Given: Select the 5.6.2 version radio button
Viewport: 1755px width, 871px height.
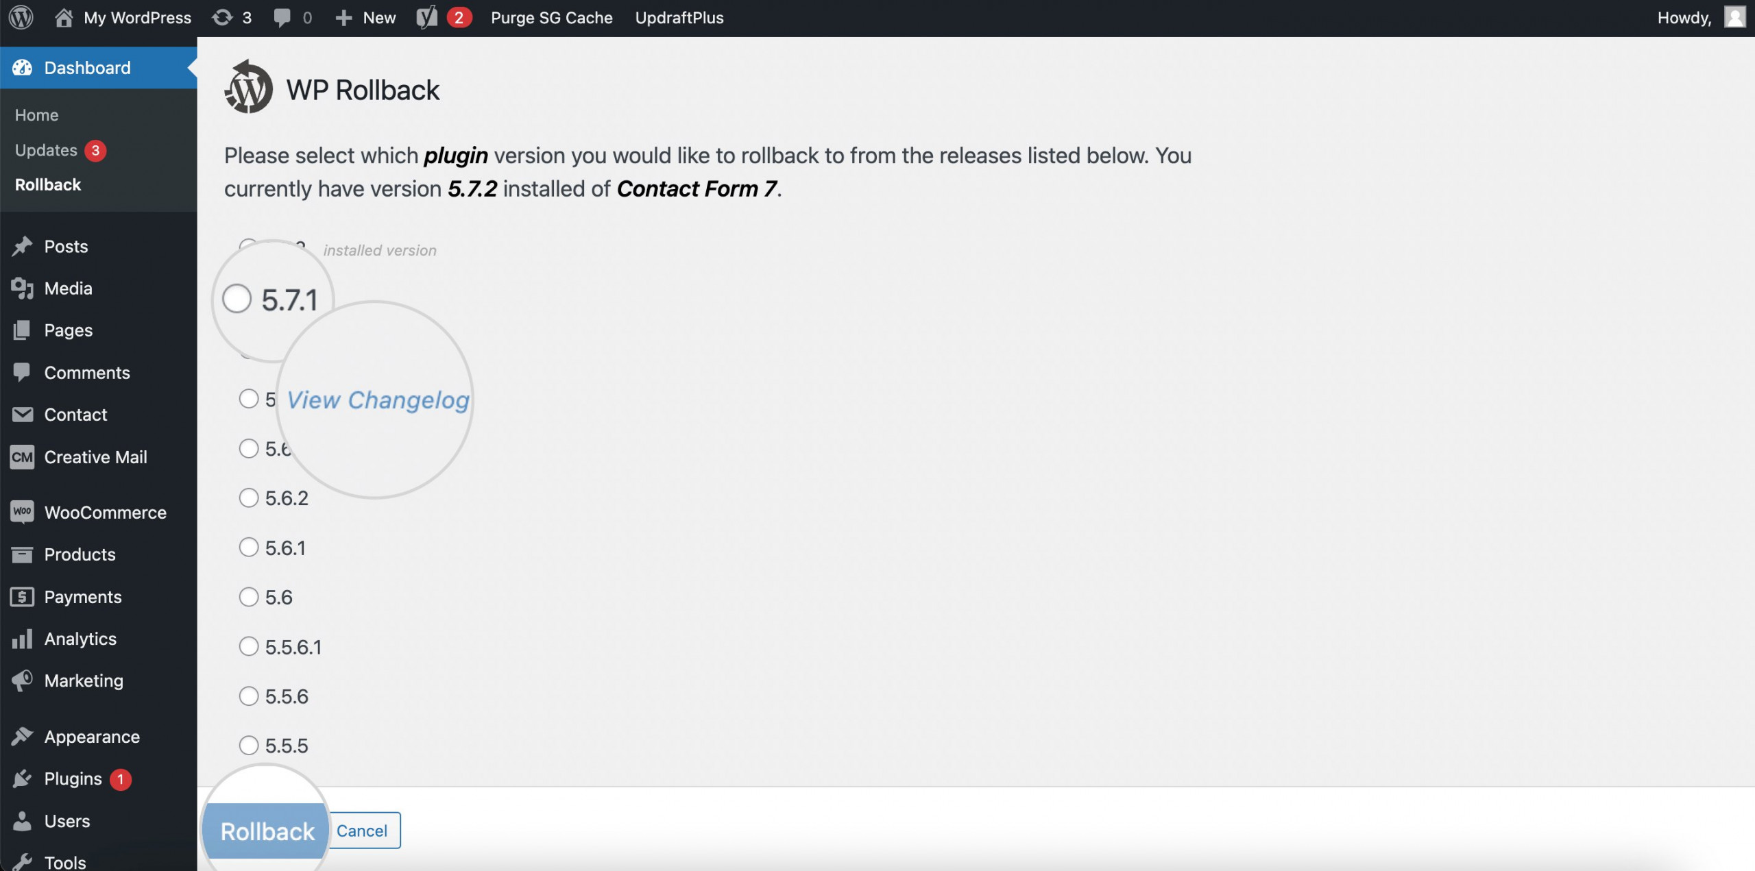Looking at the screenshot, I should pyautogui.click(x=249, y=497).
